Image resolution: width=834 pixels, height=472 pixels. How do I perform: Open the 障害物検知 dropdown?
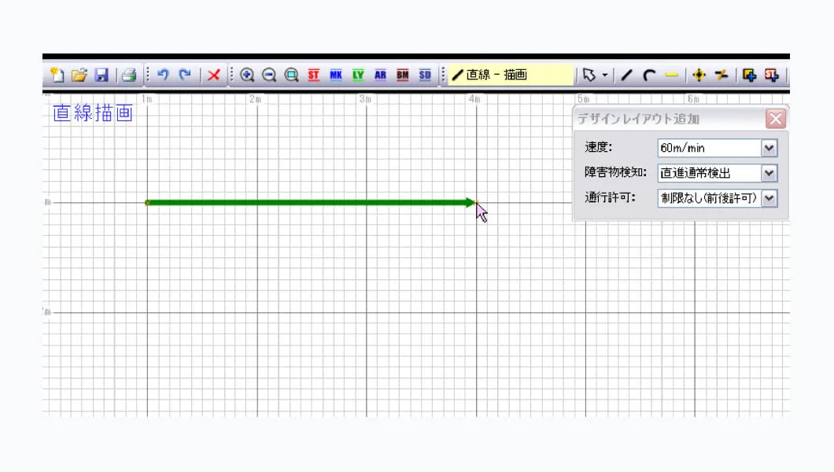[x=769, y=173]
